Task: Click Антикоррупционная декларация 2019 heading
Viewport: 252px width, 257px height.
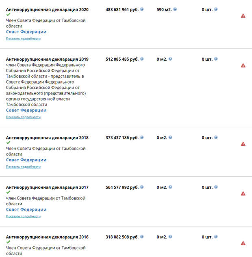Action: pos(47,59)
